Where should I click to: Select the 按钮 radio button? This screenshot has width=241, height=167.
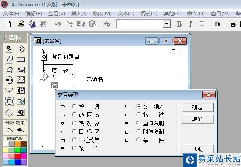pyautogui.click(x=74, y=106)
